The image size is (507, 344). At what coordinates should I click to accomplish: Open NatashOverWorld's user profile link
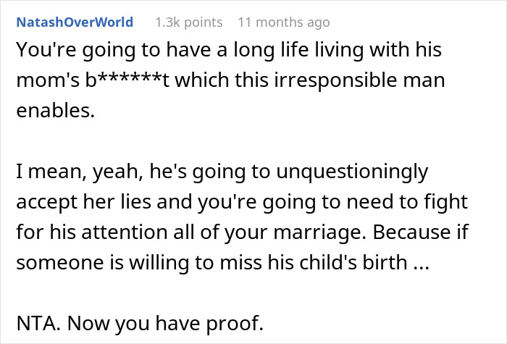point(76,22)
